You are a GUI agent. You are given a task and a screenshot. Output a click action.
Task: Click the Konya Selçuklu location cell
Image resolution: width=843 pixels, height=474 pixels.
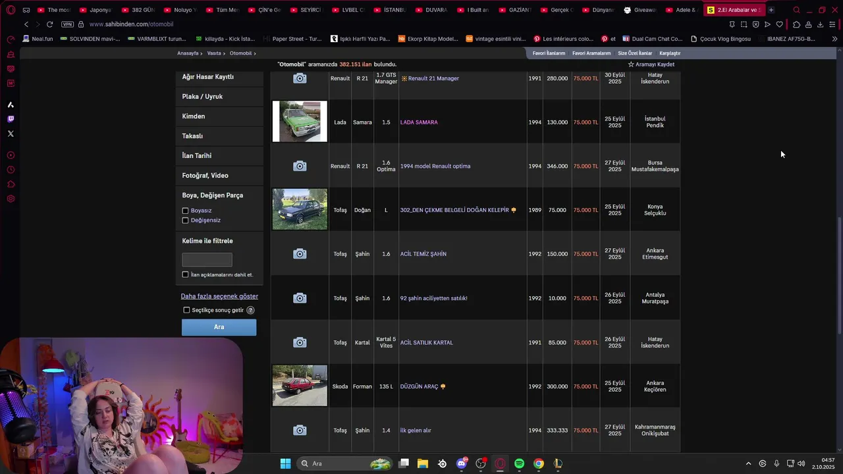pyautogui.click(x=655, y=210)
